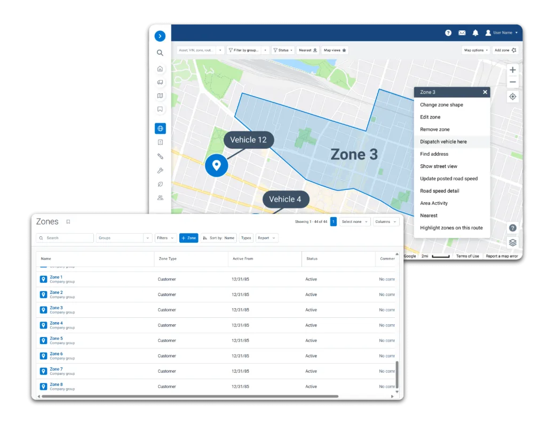Open the sidebar bookmark icon below the map icon
Image resolution: width=555 pixels, height=424 pixels.
pyautogui.click(x=160, y=109)
